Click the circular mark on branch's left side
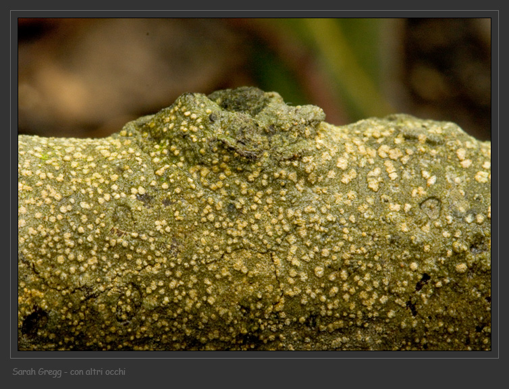This screenshot has width=509, height=389. pyautogui.click(x=123, y=216)
